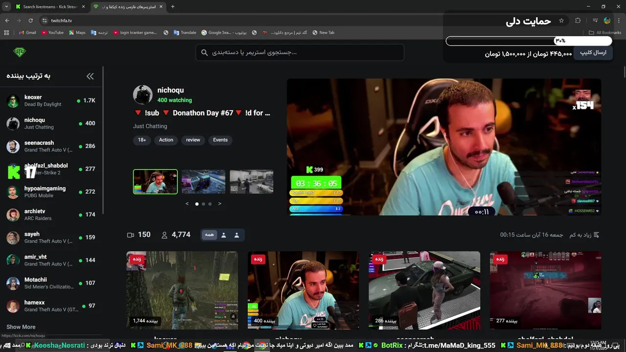
Task: Go to next carousel slide arrow
Action: (220, 204)
